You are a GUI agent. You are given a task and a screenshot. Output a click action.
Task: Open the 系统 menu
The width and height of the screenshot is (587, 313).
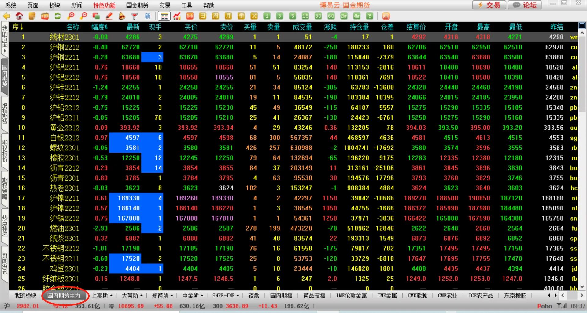pyautogui.click(x=11, y=5)
